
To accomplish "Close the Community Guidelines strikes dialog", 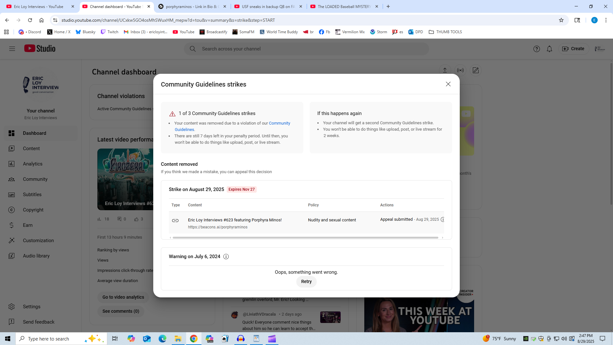I will [448, 84].
